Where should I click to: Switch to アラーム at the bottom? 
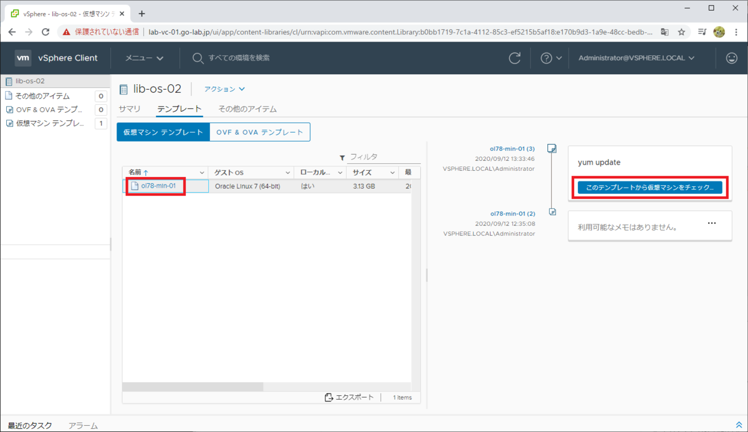click(x=83, y=425)
